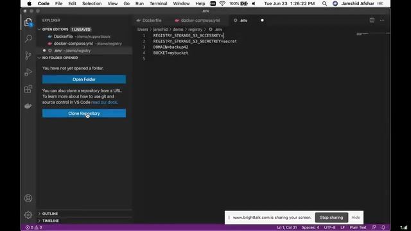411x231 pixels.
Task: Click the Split Editor icon
Action: tap(372, 20)
